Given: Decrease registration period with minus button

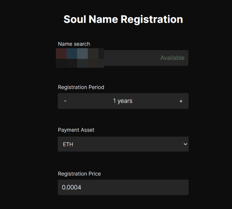Looking at the screenshot, I should click(x=65, y=101).
